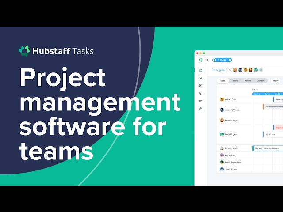Open the folder Projects sidebar icon
Image resolution: width=283 pixels, height=212 pixels.
point(200,70)
